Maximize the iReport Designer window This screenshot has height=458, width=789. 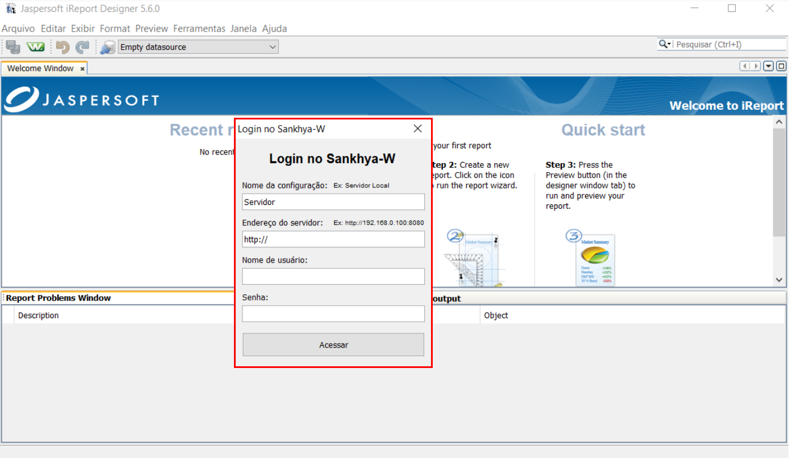[x=732, y=8]
